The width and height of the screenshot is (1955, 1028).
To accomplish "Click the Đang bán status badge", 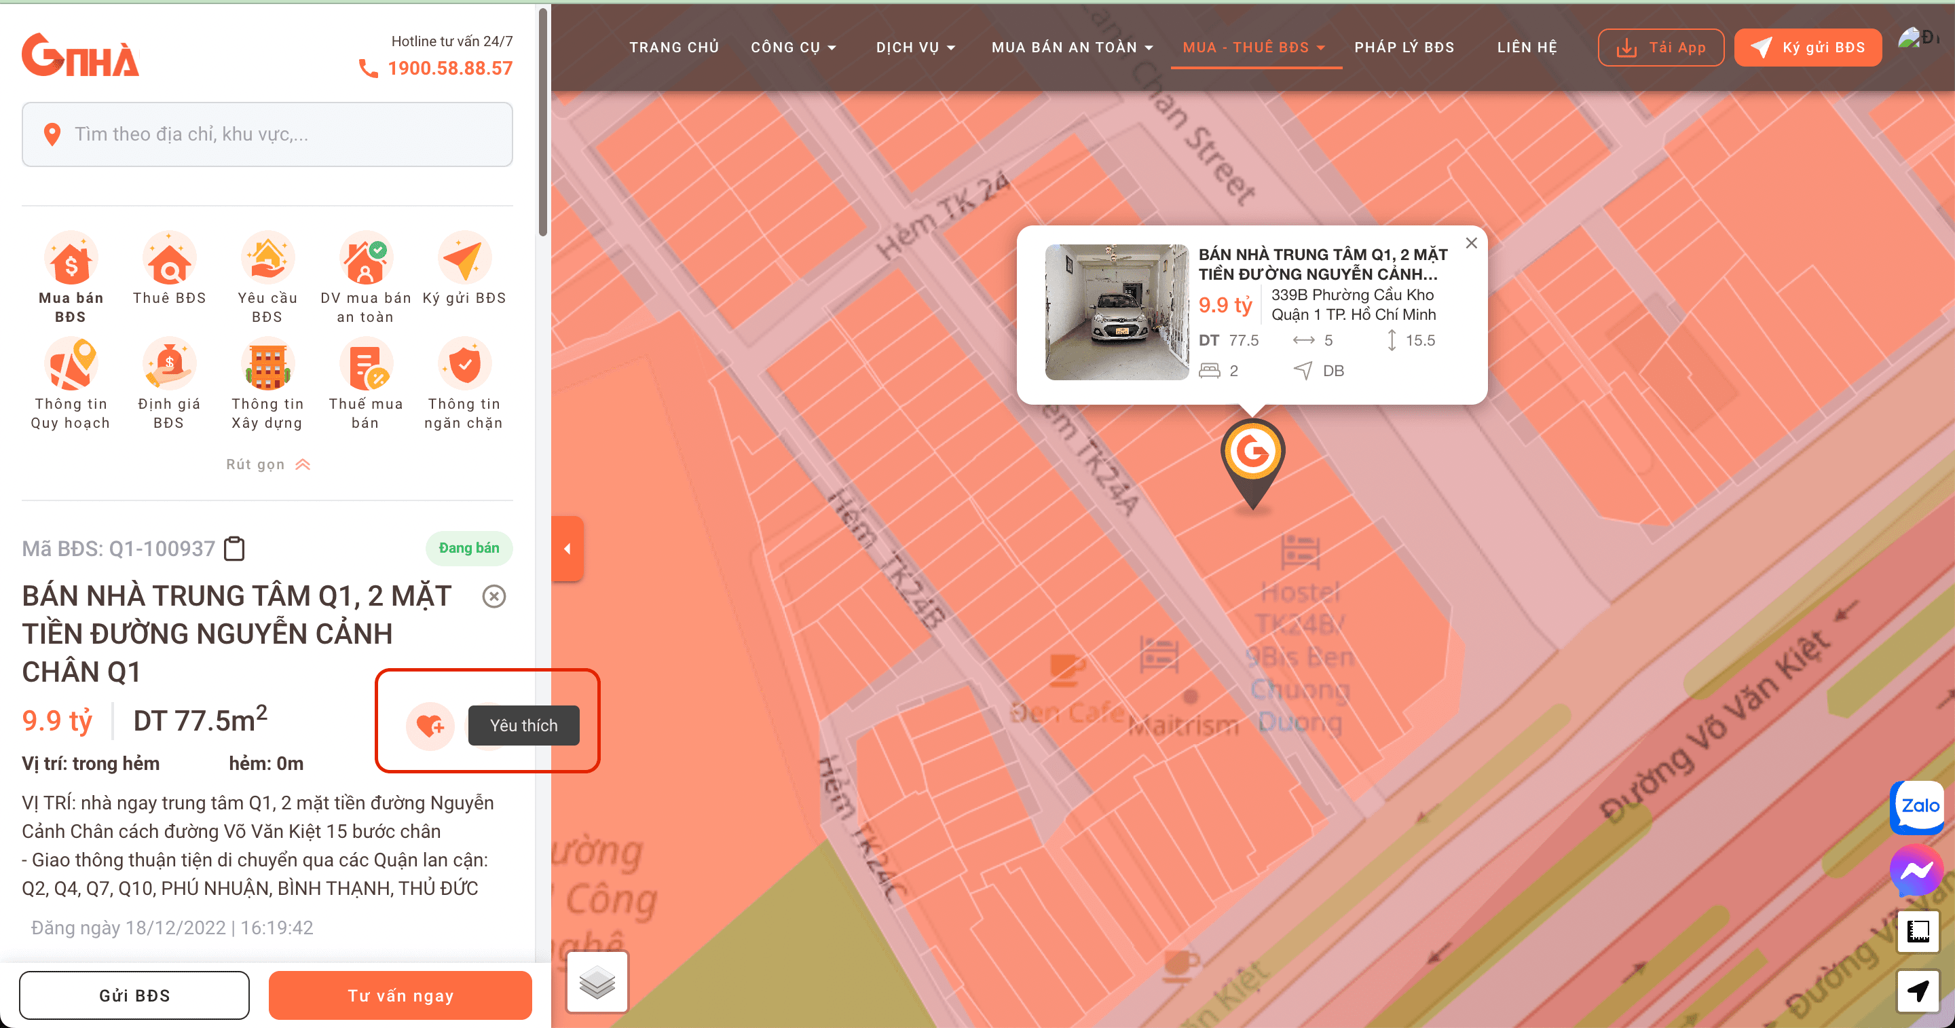I will click(469, 548).
